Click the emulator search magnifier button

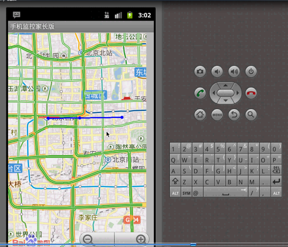pyautogui.click(x=251, y=115)
